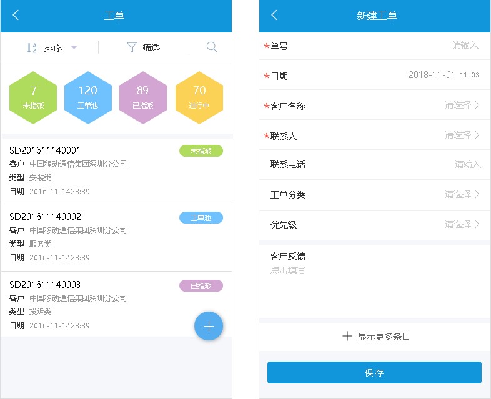The width and height of the screenshot is (491, 399).
Task: Select the yellow 进行中 hexagon with 70
Action: tap(199, 97)
